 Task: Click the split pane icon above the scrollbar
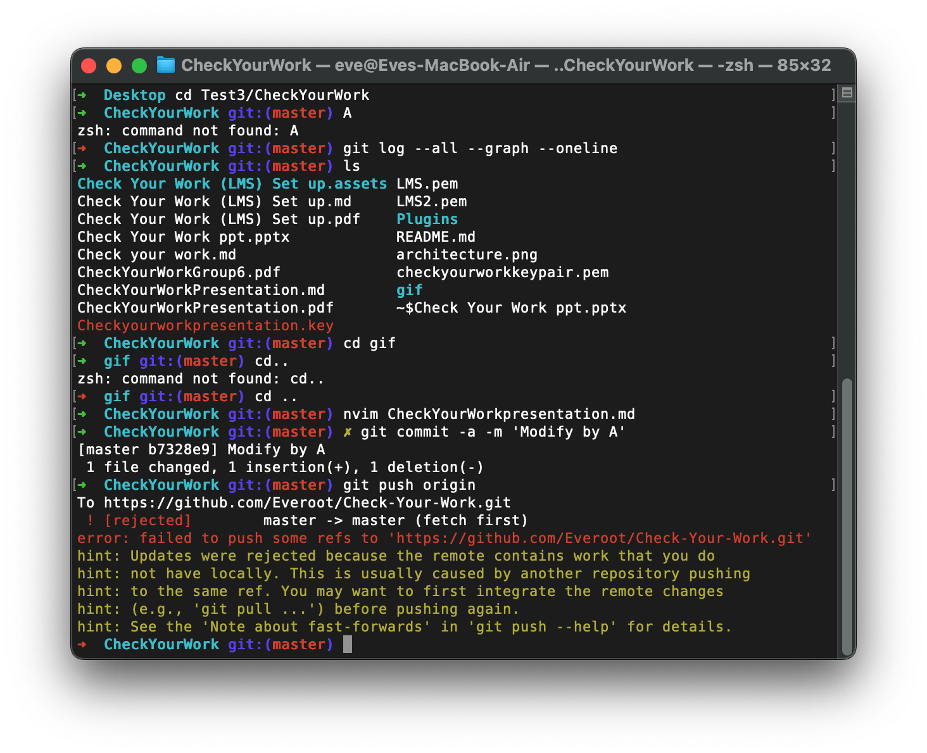pyautogui.click(x=847, y=93)
